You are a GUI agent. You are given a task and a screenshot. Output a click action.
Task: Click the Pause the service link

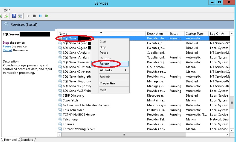coord(7,46)
